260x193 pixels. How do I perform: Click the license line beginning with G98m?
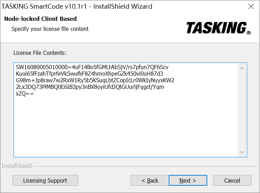pyautogui.click(x=95, y=80)
